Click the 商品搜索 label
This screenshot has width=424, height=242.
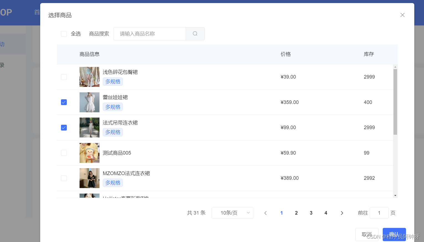pos(99,34)
